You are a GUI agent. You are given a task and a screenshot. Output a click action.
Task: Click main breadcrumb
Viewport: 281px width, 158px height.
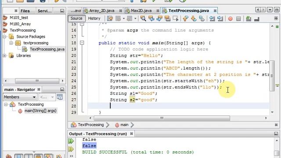(x=124, y=125)
